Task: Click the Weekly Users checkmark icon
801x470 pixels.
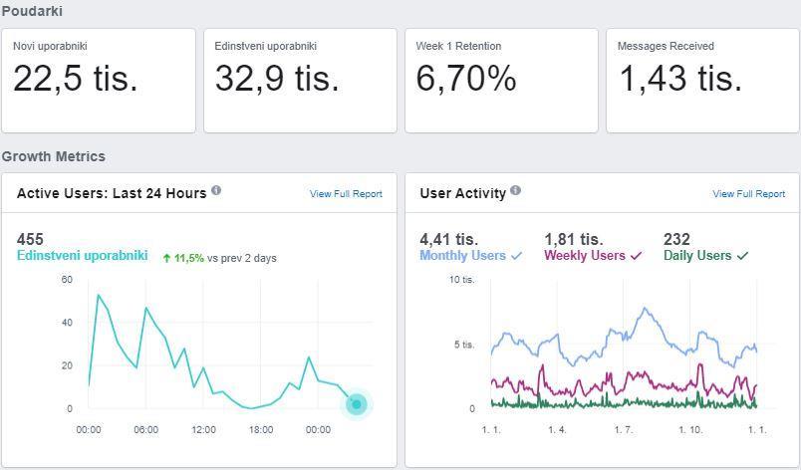Action: 636,256
